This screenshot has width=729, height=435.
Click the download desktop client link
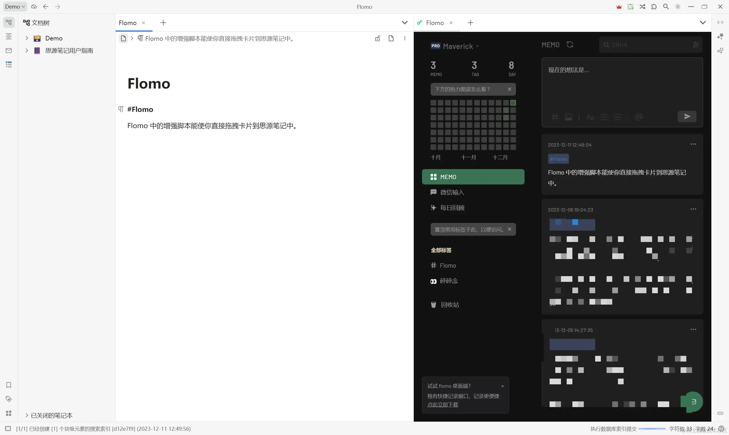(x=443, y=405)
